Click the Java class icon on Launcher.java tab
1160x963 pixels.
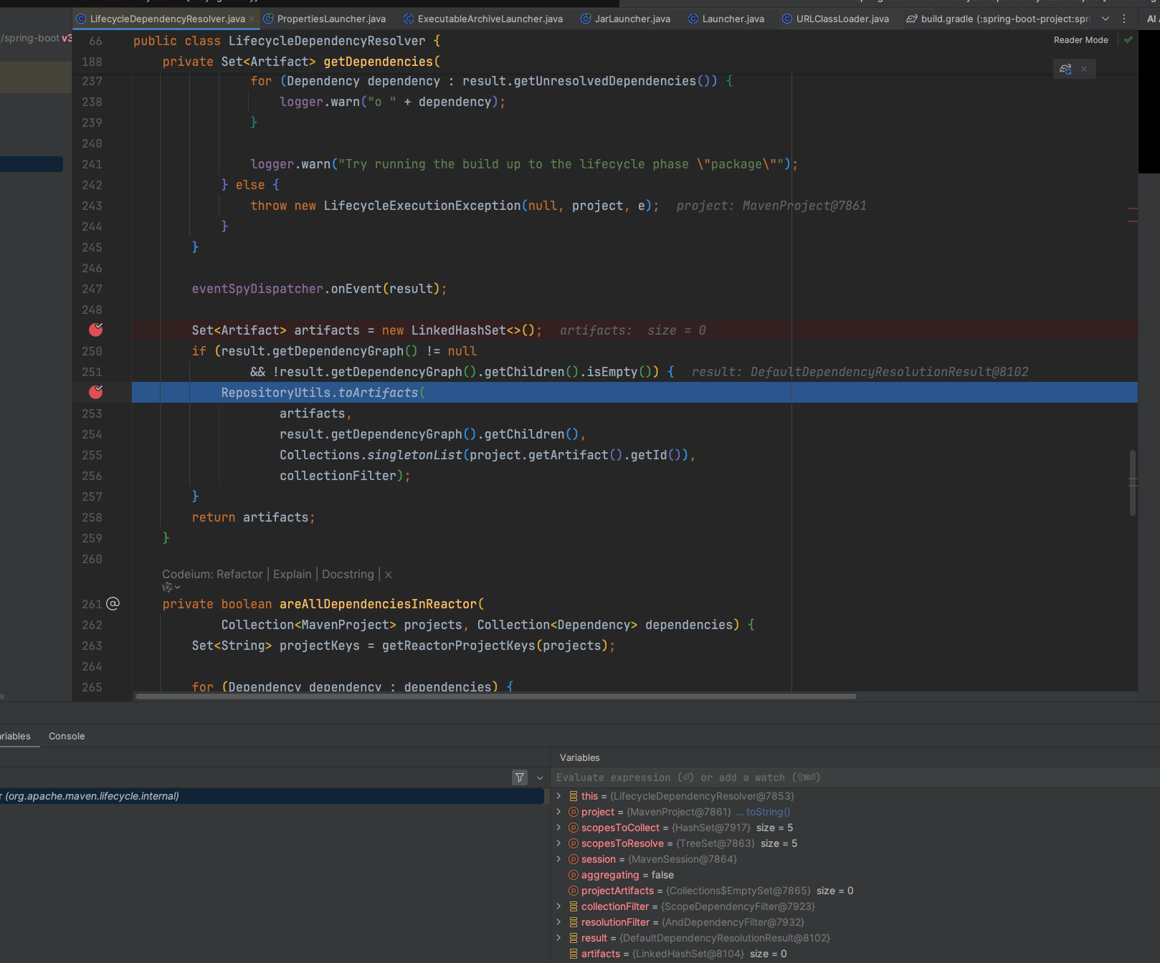(693, 19)
